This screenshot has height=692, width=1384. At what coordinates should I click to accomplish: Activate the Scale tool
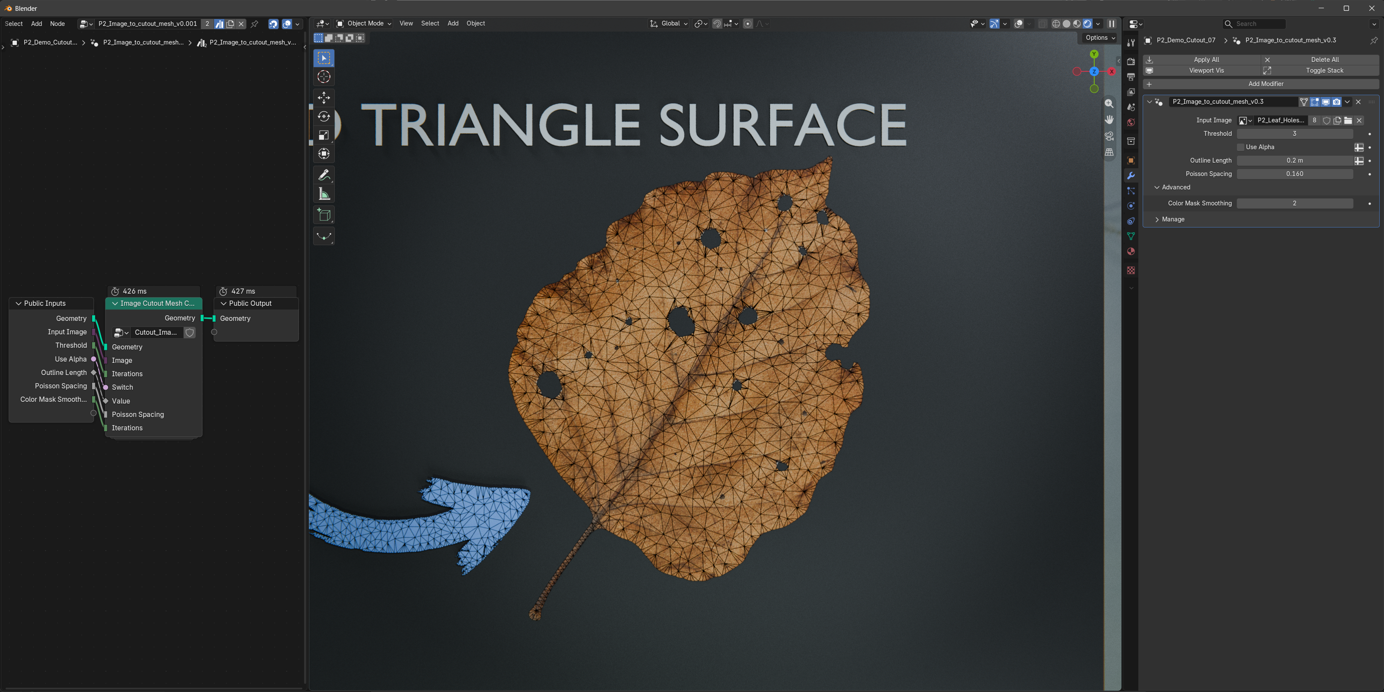324,135
